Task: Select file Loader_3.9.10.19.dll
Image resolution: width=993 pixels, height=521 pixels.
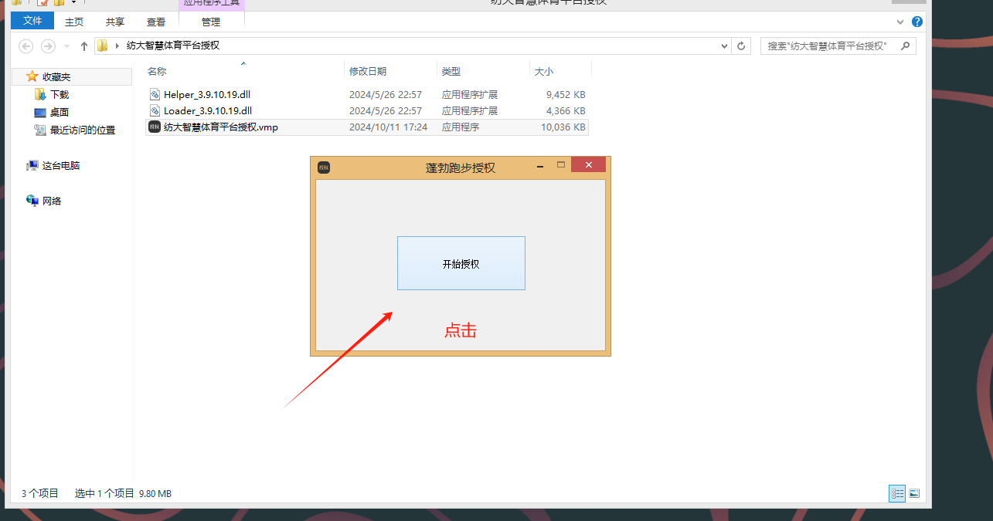Action: 208,110
